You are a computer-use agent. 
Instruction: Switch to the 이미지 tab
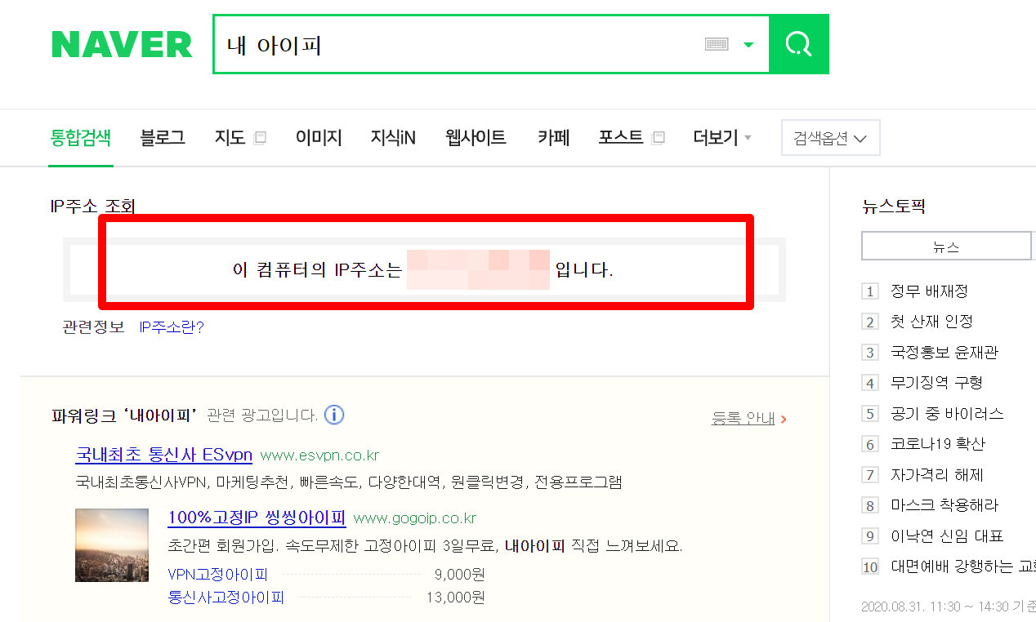pos(319,138)
